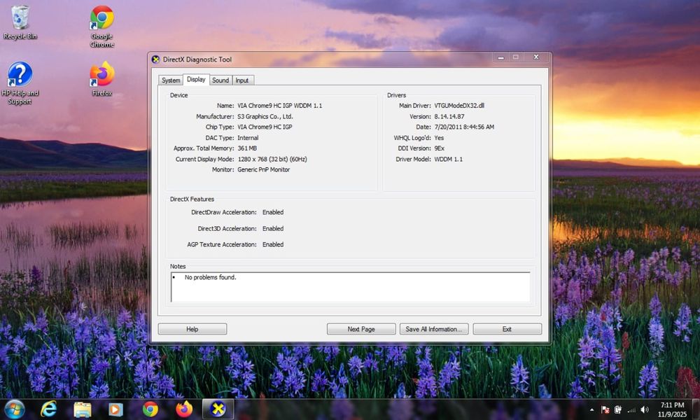Click inside the Notes text box
The height and width of the screenshot is (420, 700).
351,287
